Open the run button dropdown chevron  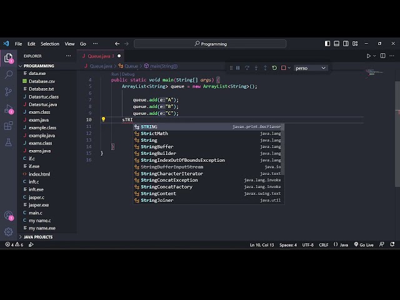tap(374, 56)
